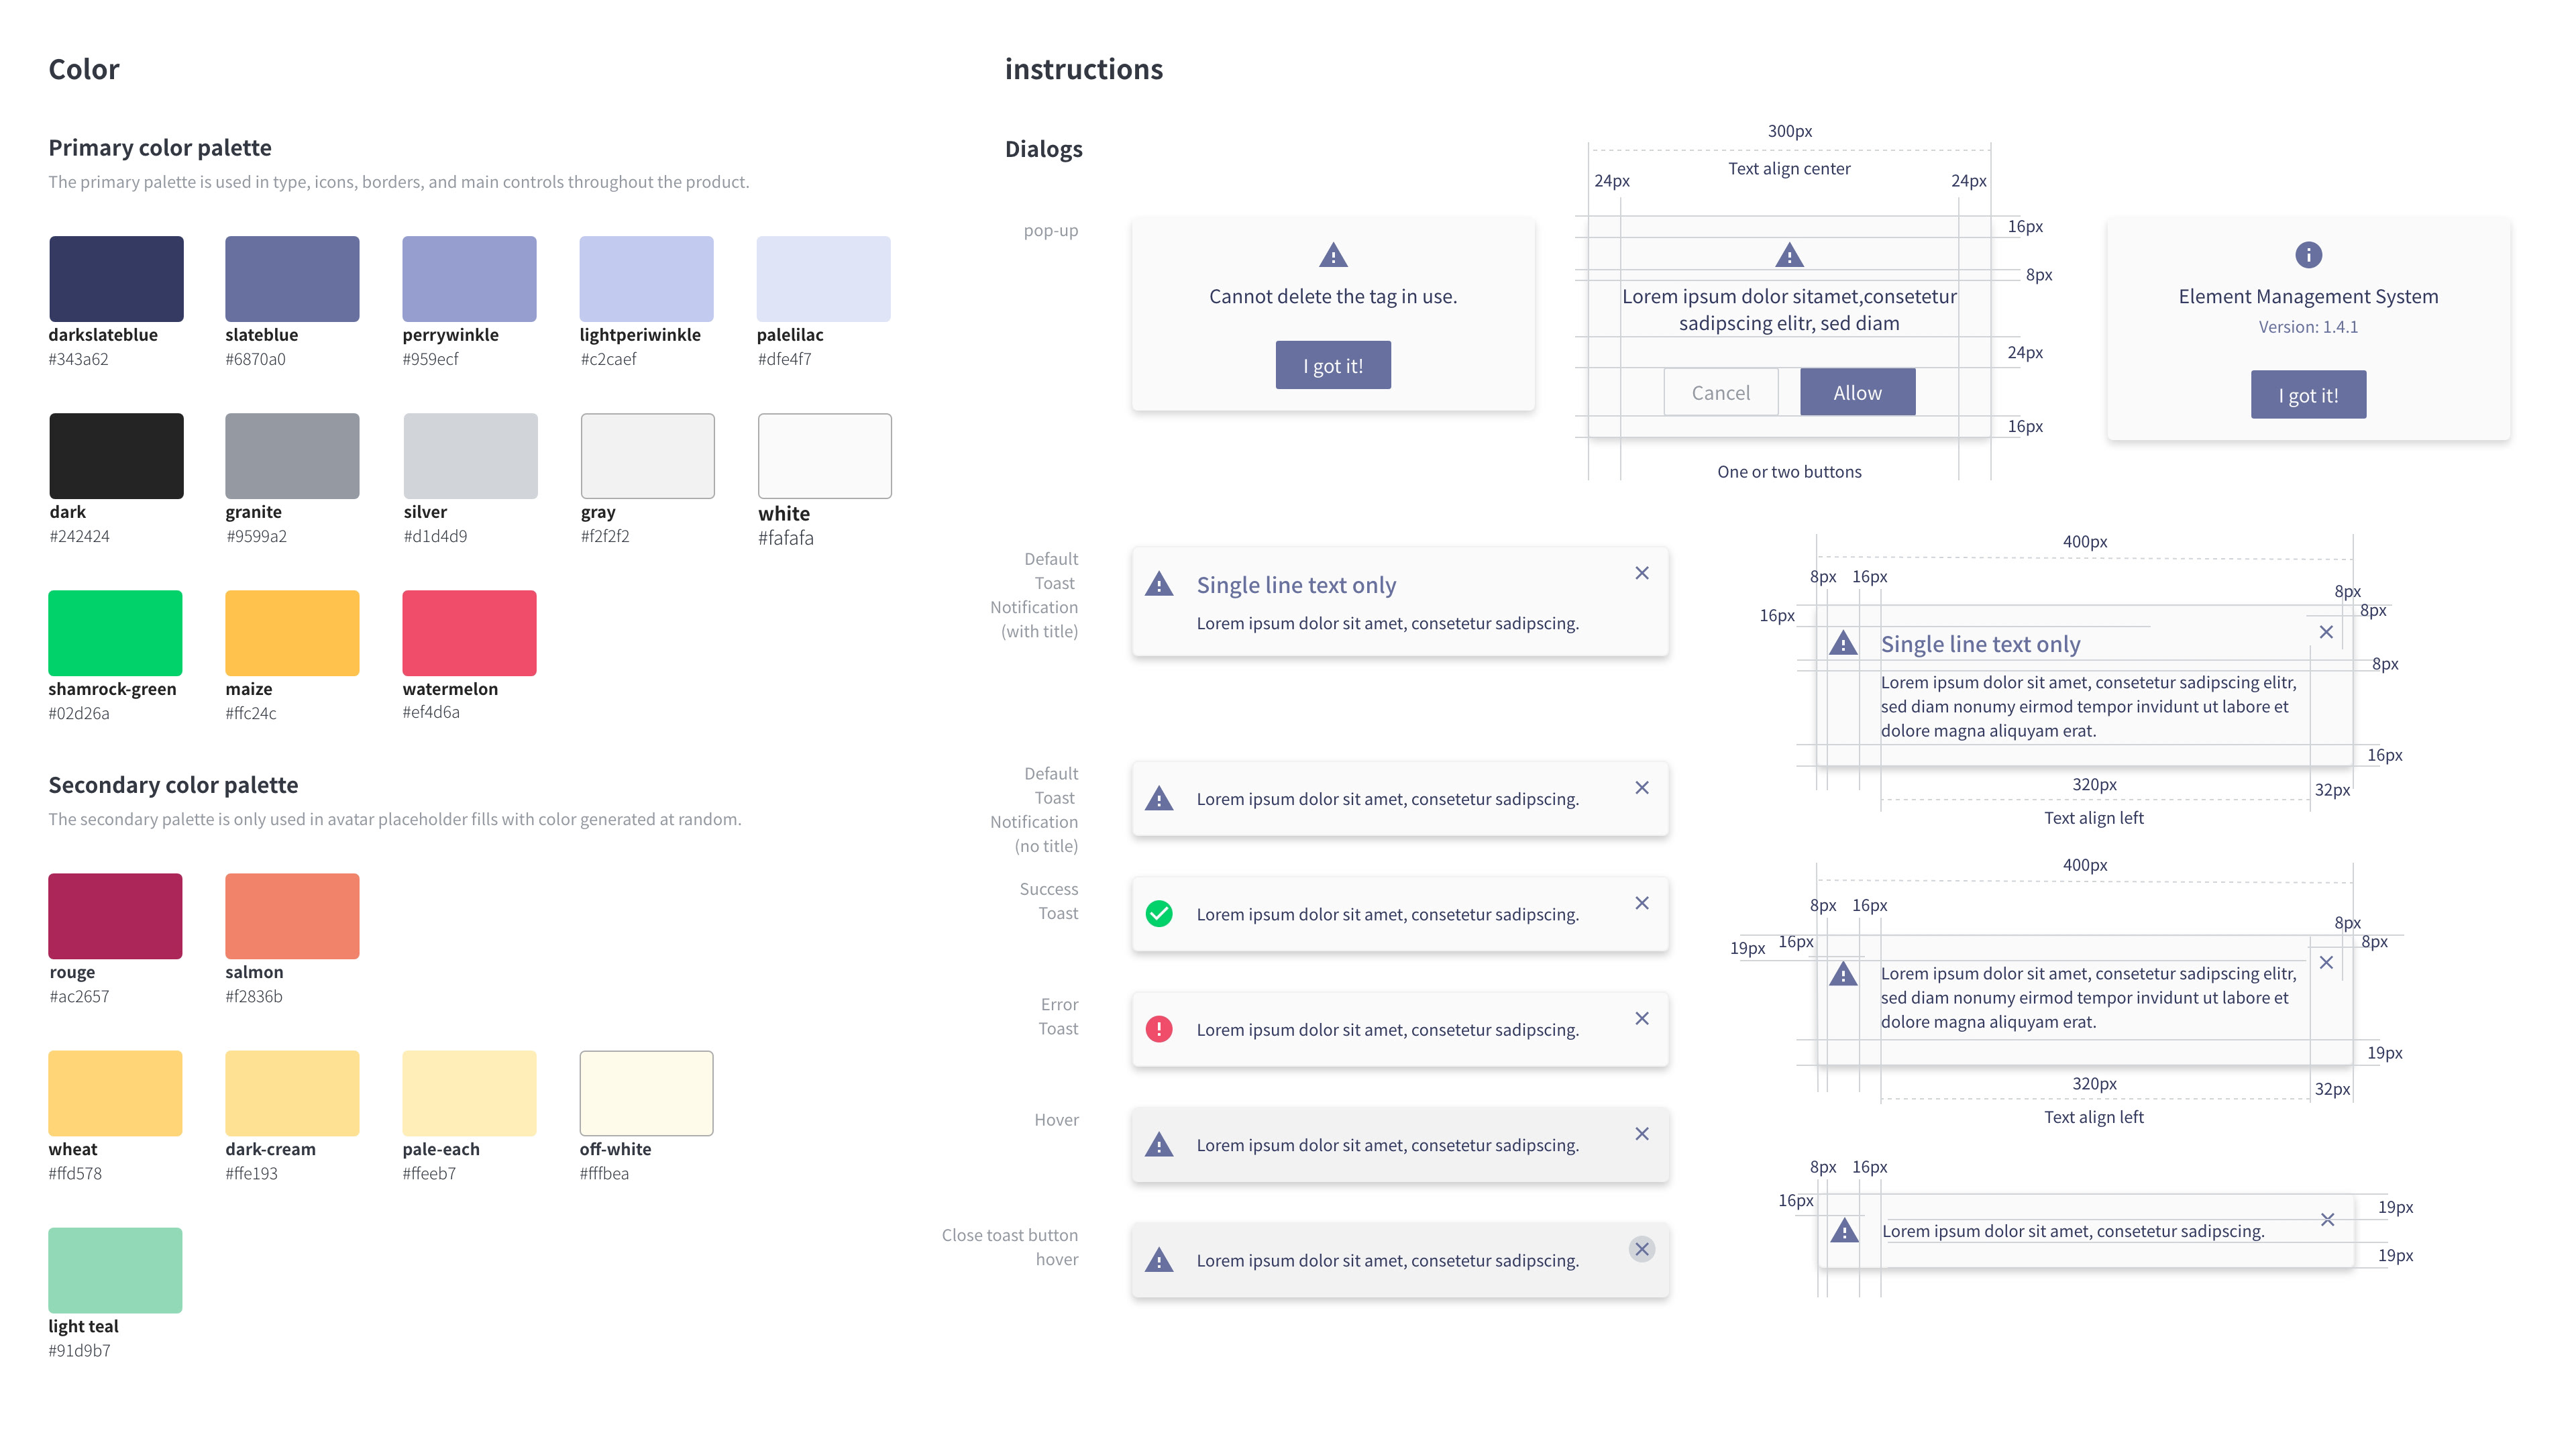Click hex value '#ef4d6a'
Image resolution: width=2576 pixels, height=1449 pixels.
coord(431,712)
